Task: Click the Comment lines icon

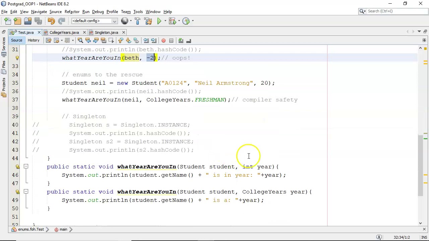Action: [x=181, y=41]
